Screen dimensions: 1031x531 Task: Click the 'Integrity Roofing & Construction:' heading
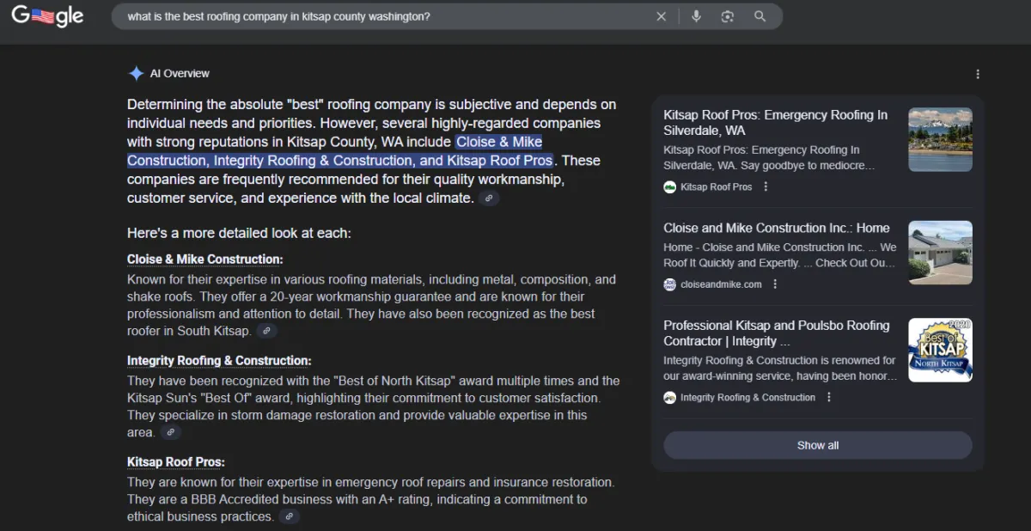[219, 361]
